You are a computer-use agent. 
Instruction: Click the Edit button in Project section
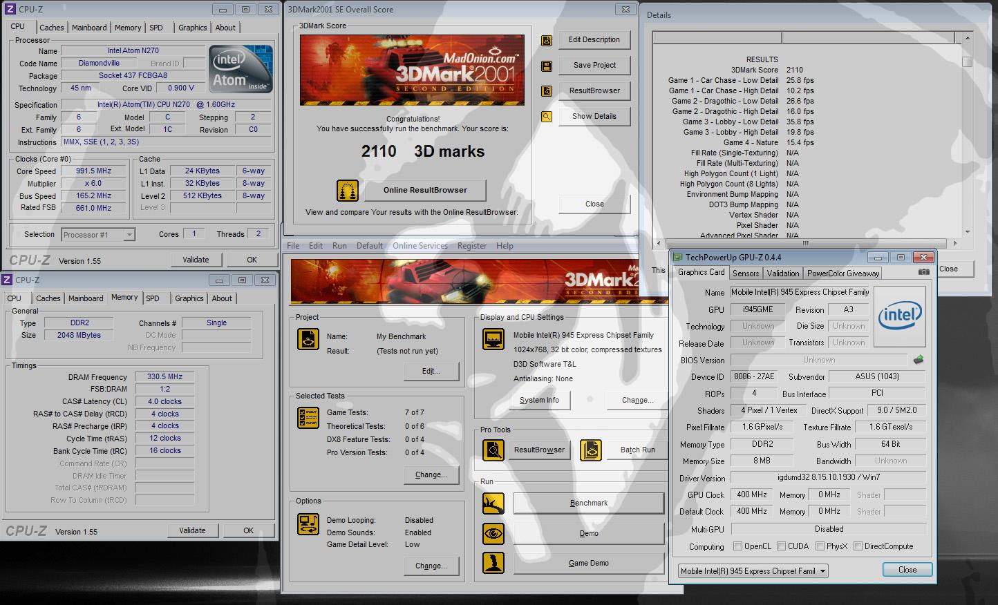431,372
